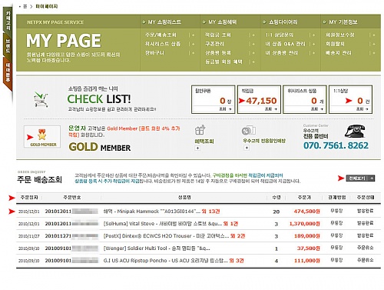Click the plus icon beside 구폰관리

coord(253,44)
